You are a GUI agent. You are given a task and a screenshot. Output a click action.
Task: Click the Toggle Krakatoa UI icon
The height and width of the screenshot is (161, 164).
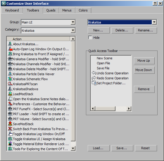coord(10,139)
